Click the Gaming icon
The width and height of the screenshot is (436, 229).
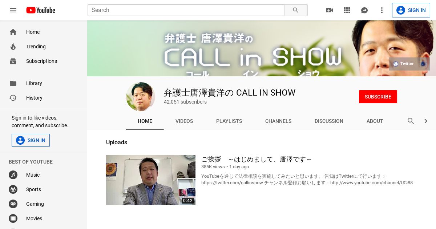click(x=13, y=204)
